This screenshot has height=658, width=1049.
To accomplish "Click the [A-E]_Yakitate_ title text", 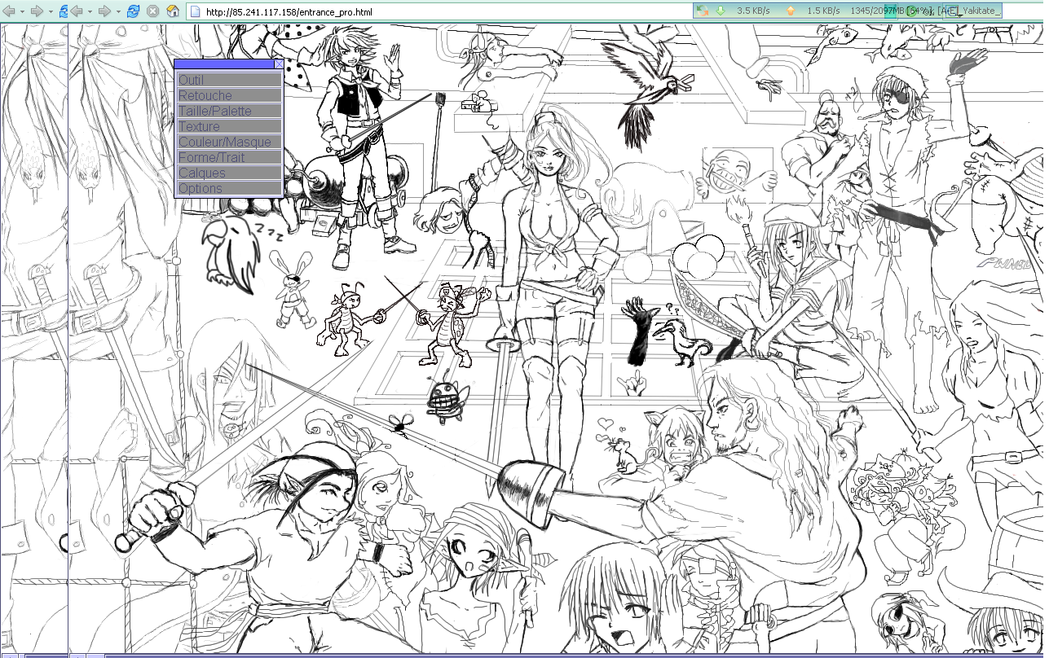I will (x=969, y=11).
